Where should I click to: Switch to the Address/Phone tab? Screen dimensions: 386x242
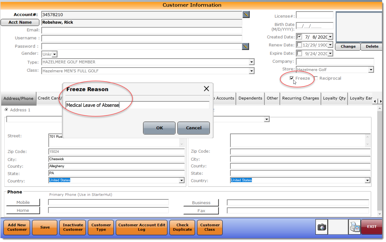18,99
